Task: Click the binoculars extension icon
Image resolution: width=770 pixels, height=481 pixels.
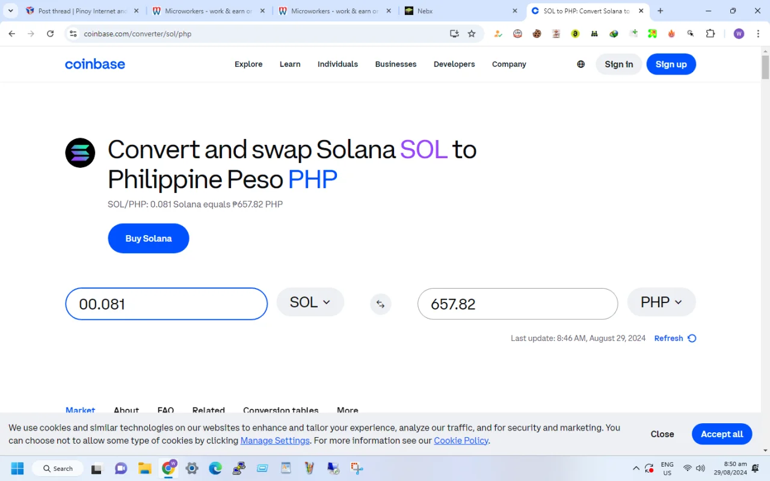Action: [x=594, y=34]
